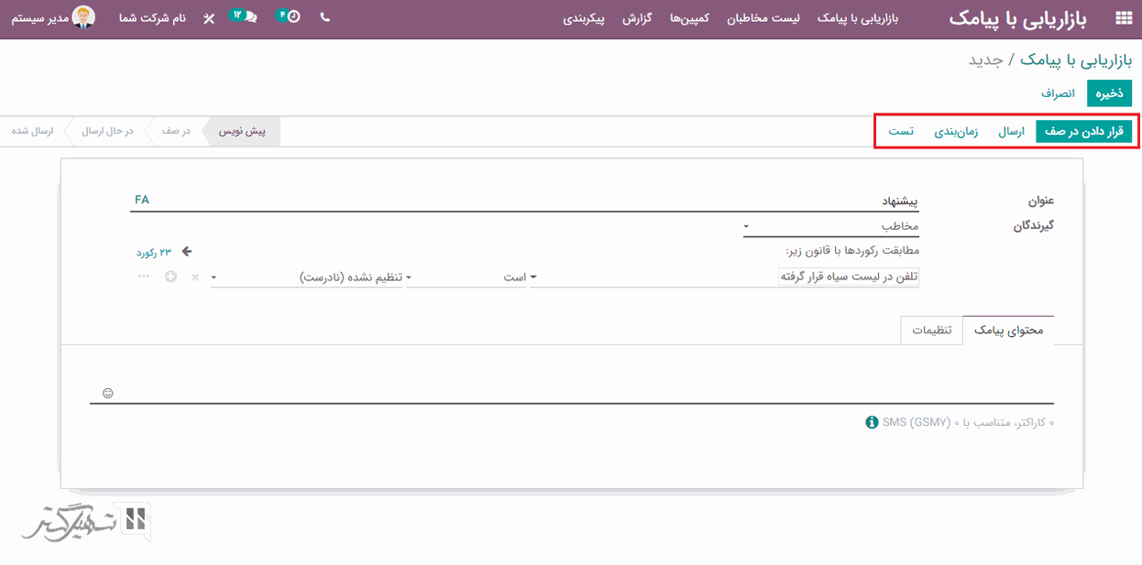1142x565 pixels.
Task: Click the phone call icon in navbar
Action: click(324, 17)
